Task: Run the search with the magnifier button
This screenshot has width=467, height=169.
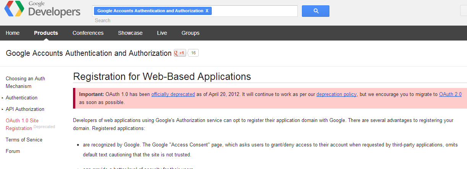Action: (x=315, y=11)
